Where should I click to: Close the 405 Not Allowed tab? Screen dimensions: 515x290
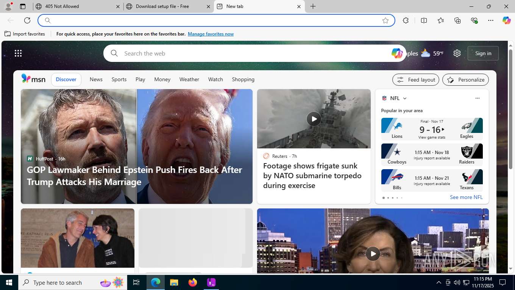point(118,6)
